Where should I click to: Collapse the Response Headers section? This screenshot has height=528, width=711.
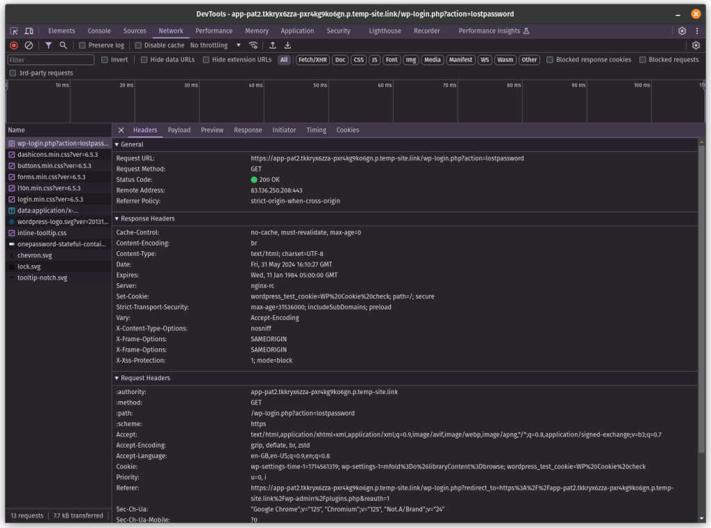pyautogui.click(x=117, y=218)
